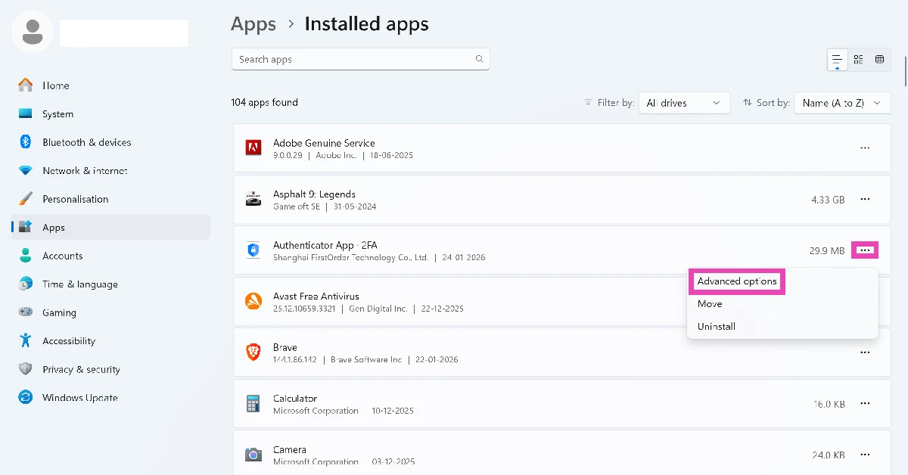Open Bluetooth & devices settings
Viewport: 908px width, 475px height.
click(x=87, y=141)
